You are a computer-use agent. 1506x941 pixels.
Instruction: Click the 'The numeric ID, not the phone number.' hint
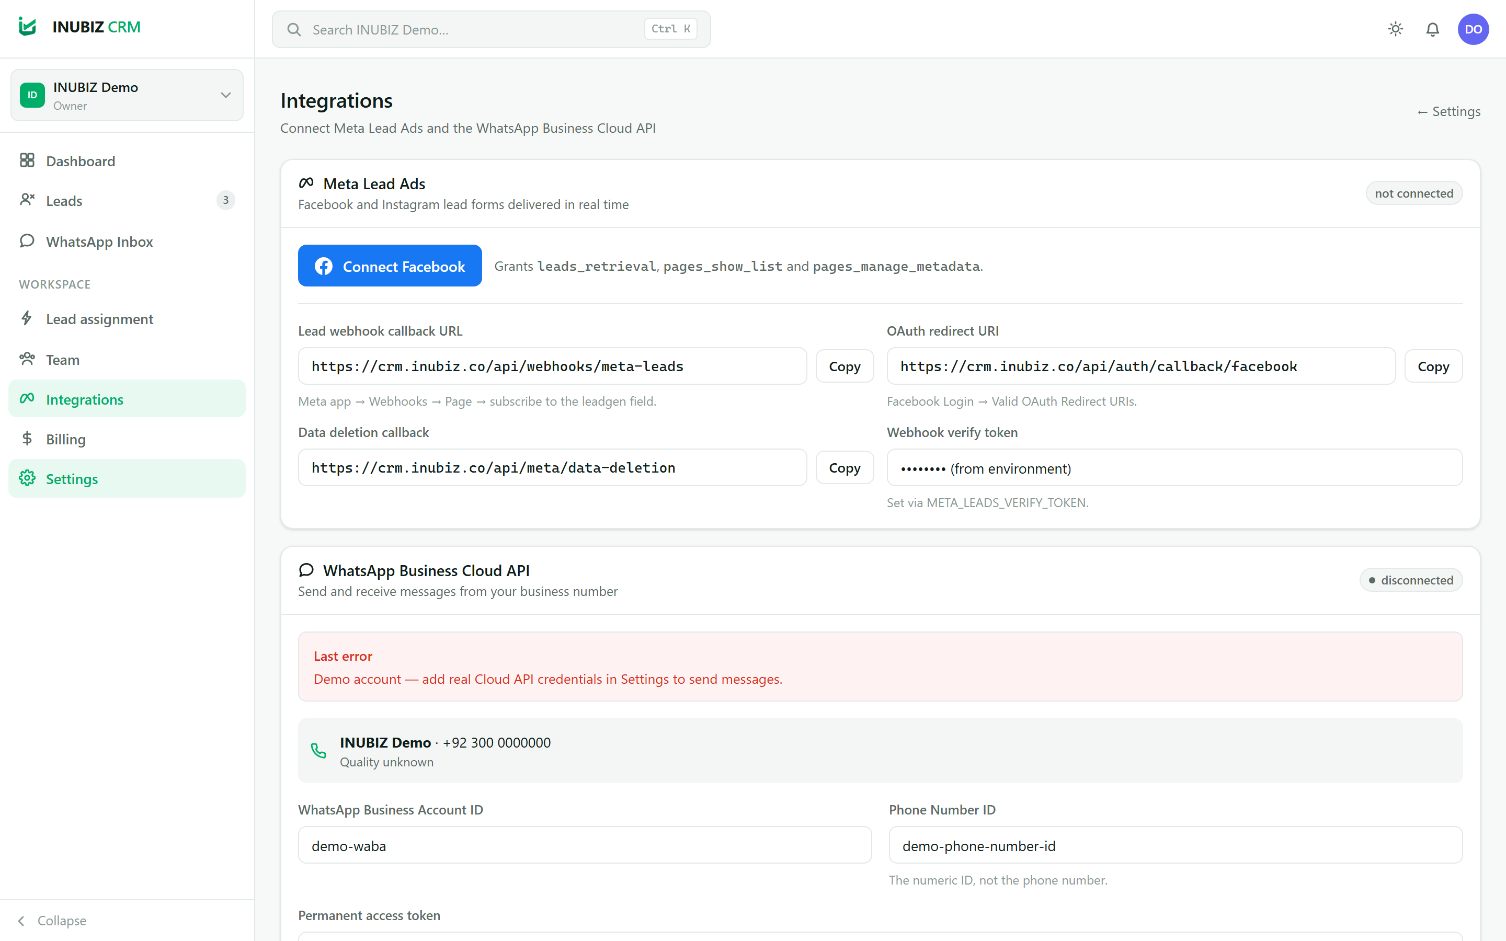point(998,880)
